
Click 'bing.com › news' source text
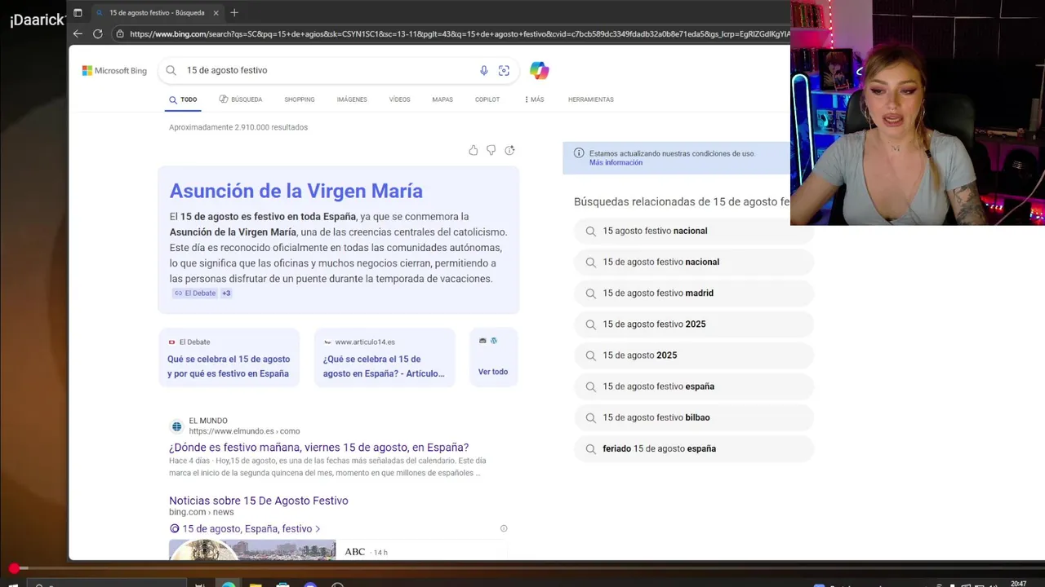click(x=201, y=512)
